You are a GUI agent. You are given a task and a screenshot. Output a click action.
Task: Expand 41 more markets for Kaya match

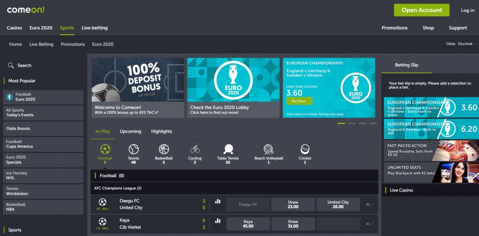point(370,224)
